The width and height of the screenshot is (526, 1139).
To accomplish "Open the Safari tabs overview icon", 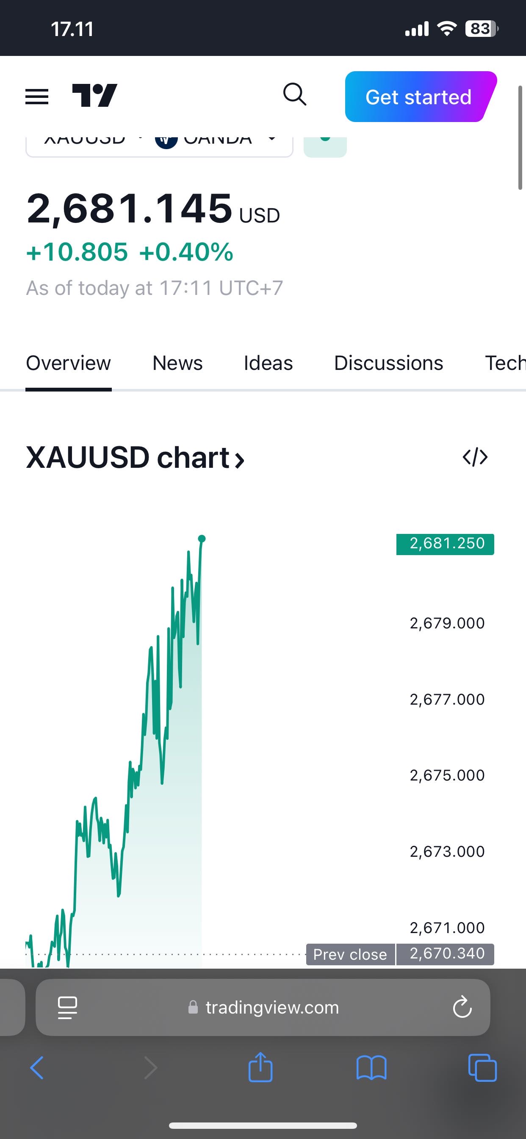I will click(x=482, y=1067).
